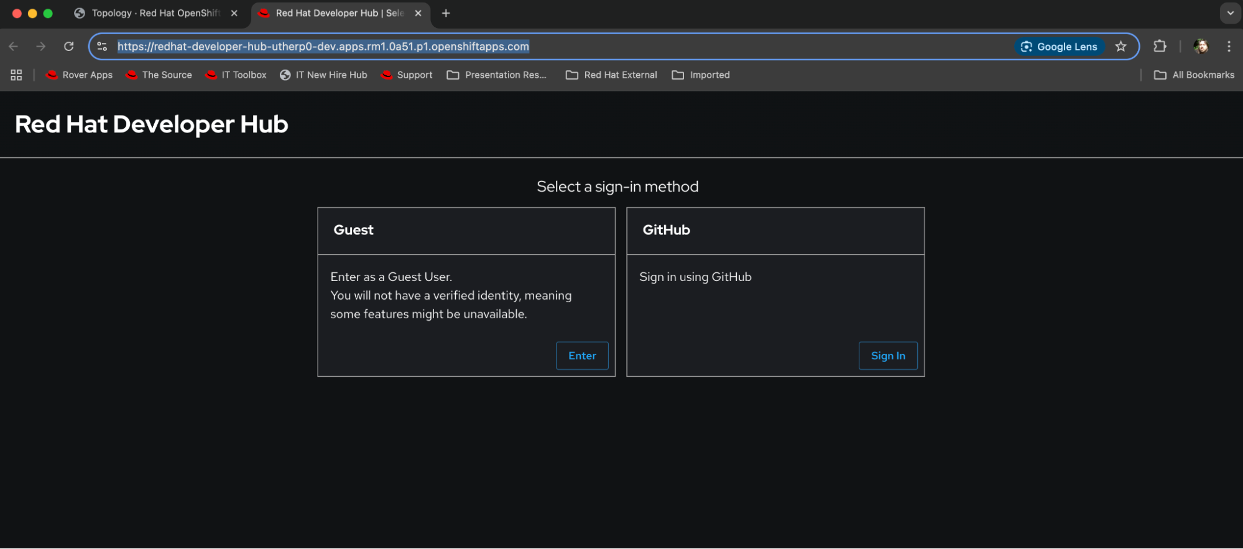This screenshot has width=1243, height=549.
Task: Open a new browser tab
Action: coord(446,13)
